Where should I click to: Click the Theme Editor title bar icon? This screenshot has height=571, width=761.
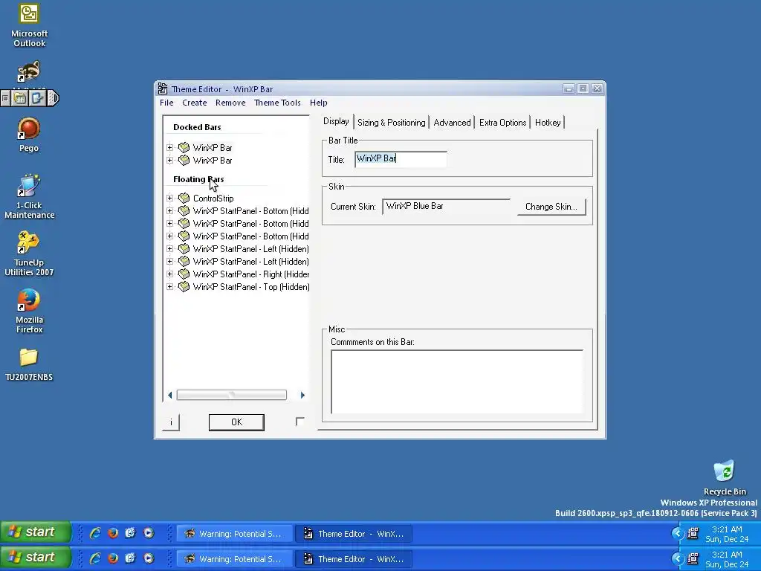pyautogui.click(x=163, y=89)
